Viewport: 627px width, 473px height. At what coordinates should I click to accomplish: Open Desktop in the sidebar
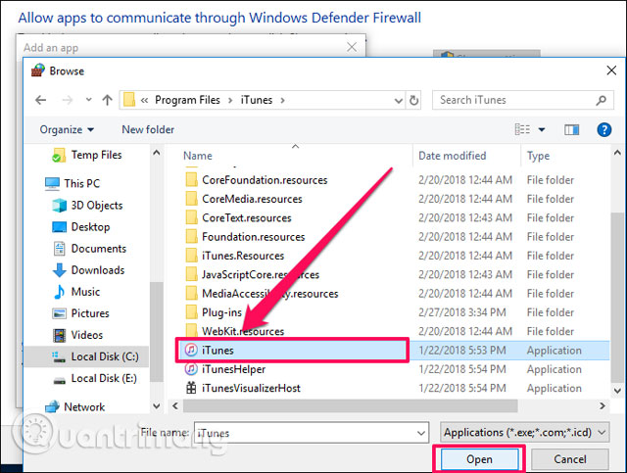[x=81, y=227]
